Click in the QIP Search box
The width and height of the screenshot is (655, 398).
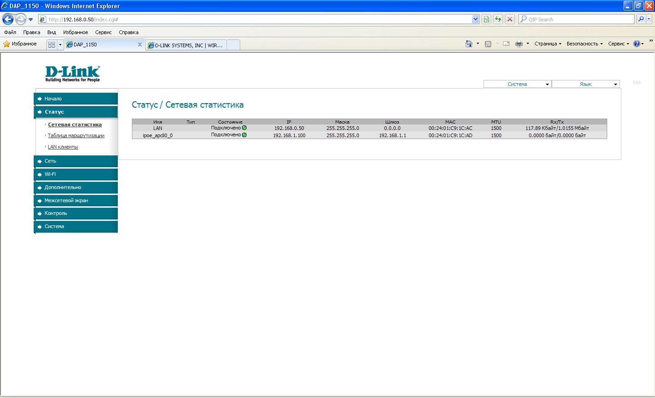(x=578, y=20)
